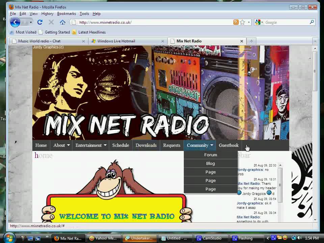Expand quick launch chevron on taskbar
Image resolution: width=324 pixels, height=243 pixels.
[47, 237]
